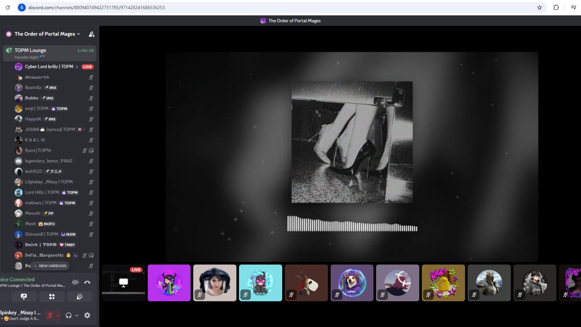Open the activities launcher button
The image size is (581, 327).
(x=52, y=296)
